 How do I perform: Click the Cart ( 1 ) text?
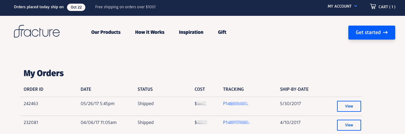tap(387, 7)
